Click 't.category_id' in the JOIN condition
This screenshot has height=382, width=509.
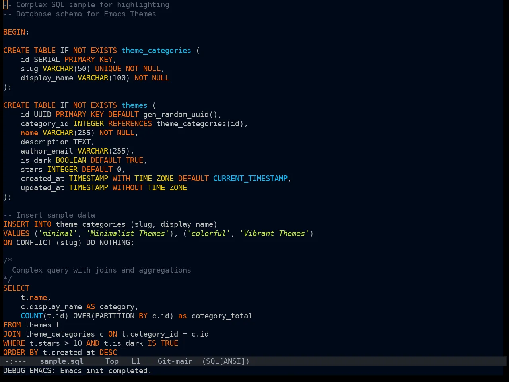tap(150, 334)
